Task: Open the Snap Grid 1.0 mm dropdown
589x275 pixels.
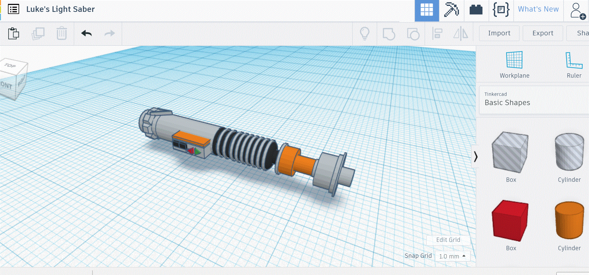Action: click(452, 256)
